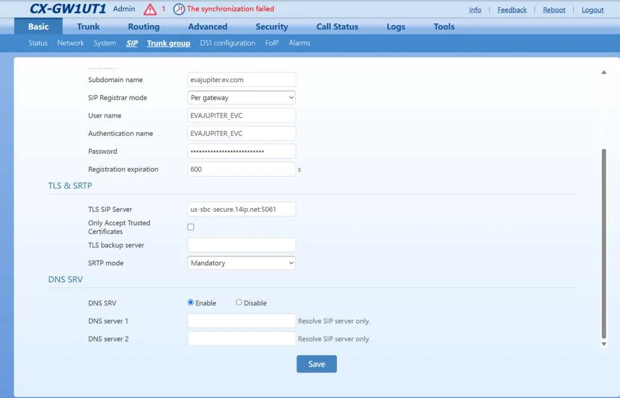Focus the Authentication name field

242,134
